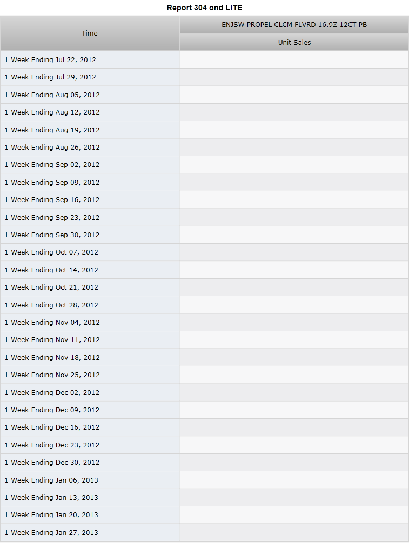409x555 pixels.
Task: Click Unit Sales cell for Oct 07, 2012
Action: tap(294, 252)
